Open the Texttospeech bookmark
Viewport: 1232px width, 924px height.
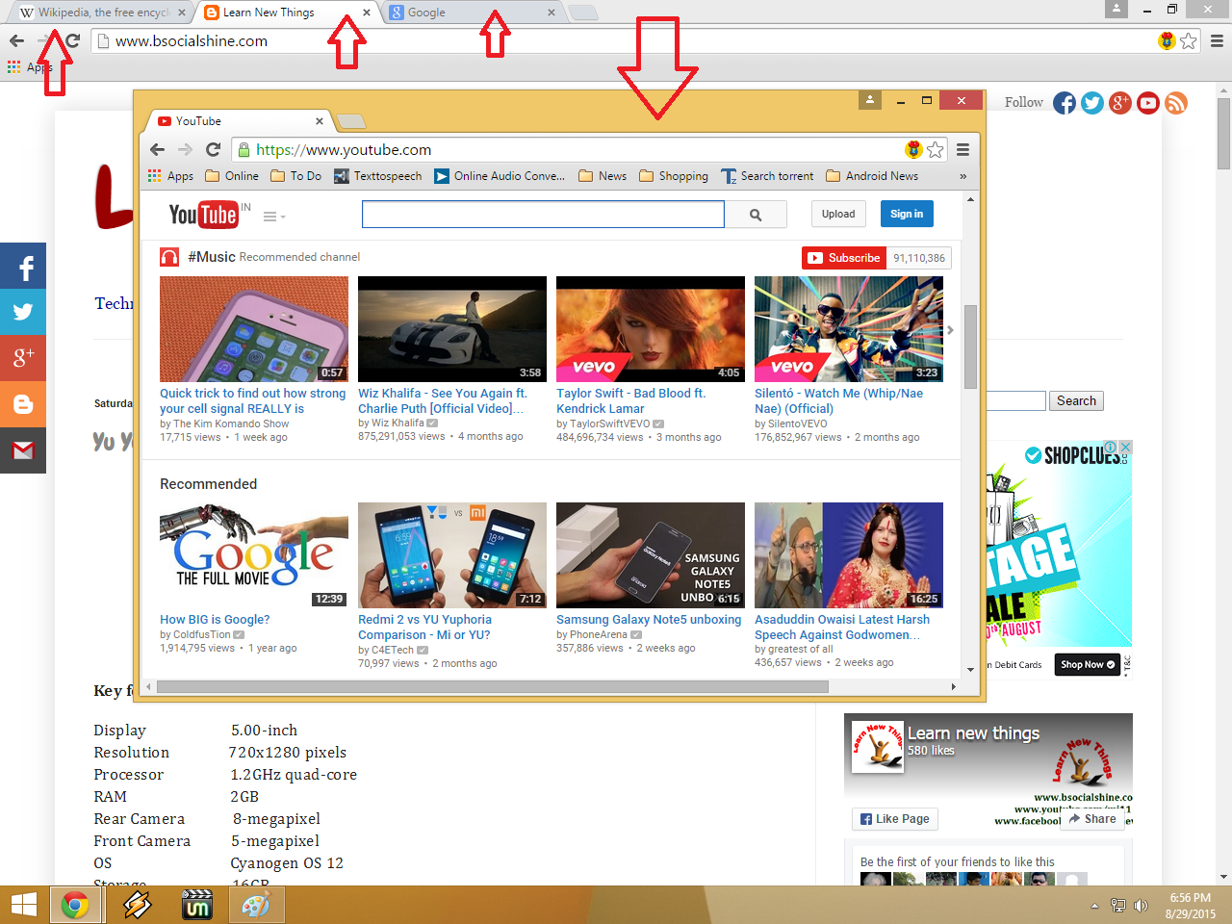(377, 176)
